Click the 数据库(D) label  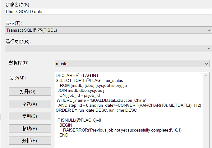point(19,63)
